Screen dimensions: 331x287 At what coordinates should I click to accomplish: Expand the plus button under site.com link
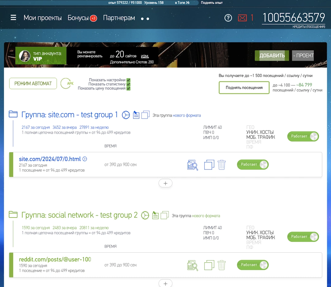point(165,183)
